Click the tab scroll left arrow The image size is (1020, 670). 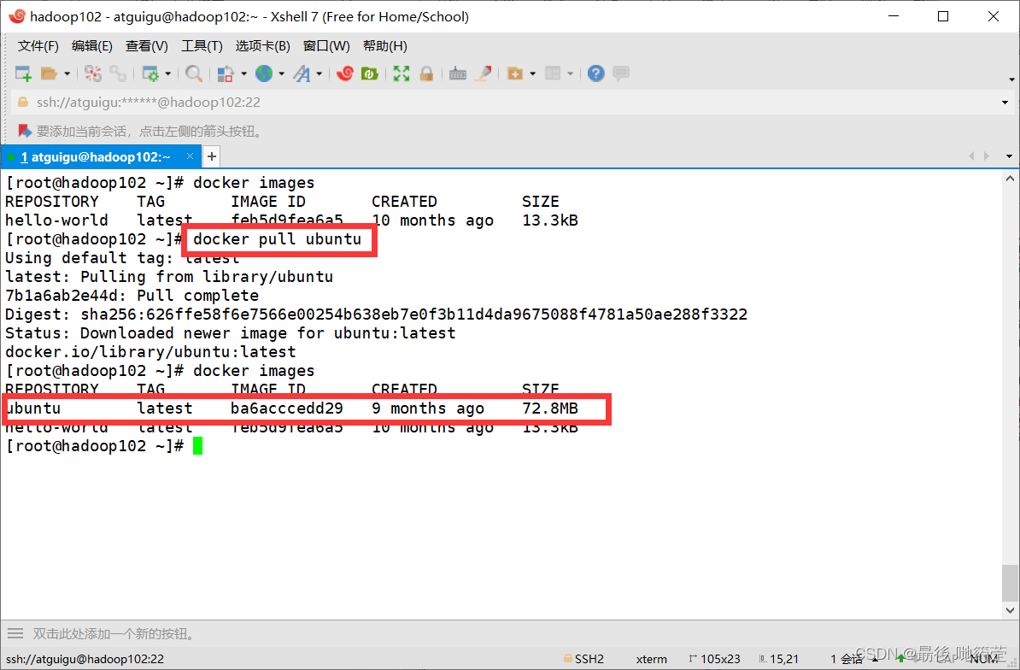971,156
